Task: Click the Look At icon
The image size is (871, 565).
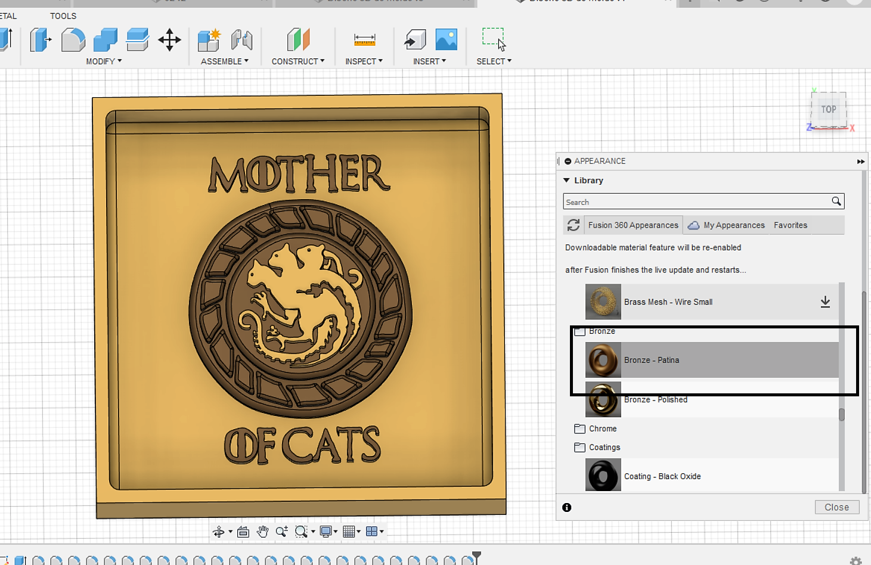Action: (x=243, y=532)
